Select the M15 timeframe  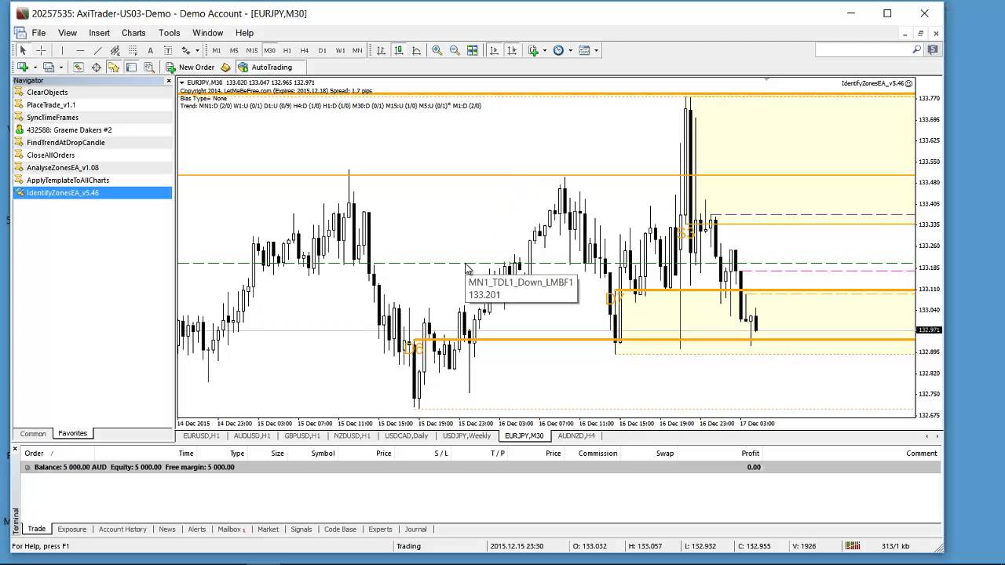point(251,50)
